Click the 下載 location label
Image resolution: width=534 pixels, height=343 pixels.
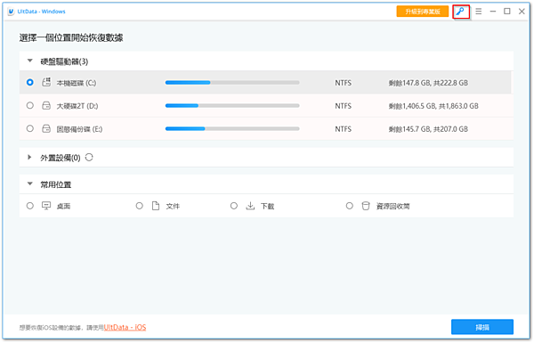[x=267, y=206]
